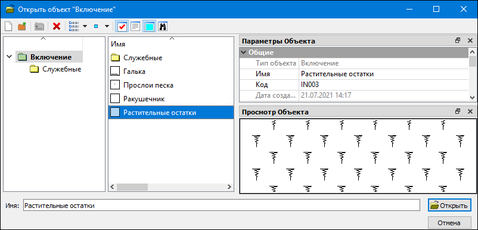478x230 pixels.
Task: Click the Имя column header
Action: click(118, 44)
